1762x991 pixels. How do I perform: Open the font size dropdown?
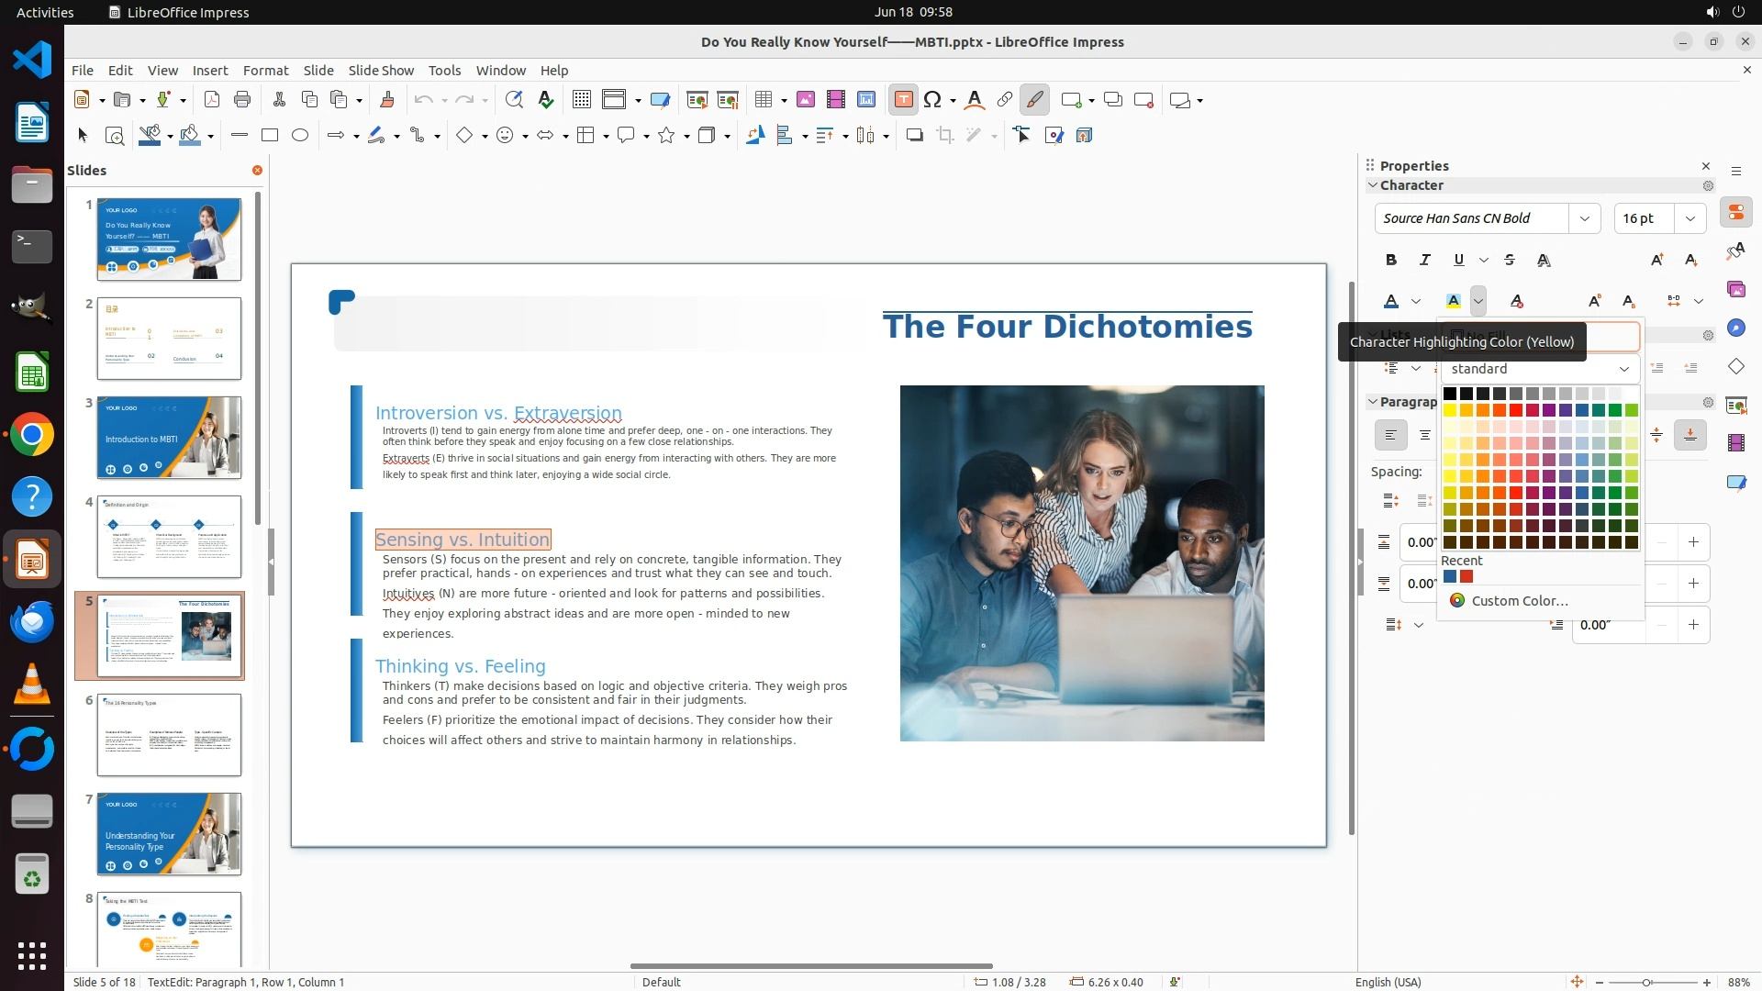(x=1690, y=218)
